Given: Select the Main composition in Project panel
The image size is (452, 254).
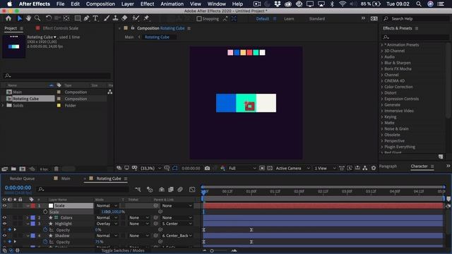Looking at the screenshot, I should pyautogui.click(x=17, y=92).
